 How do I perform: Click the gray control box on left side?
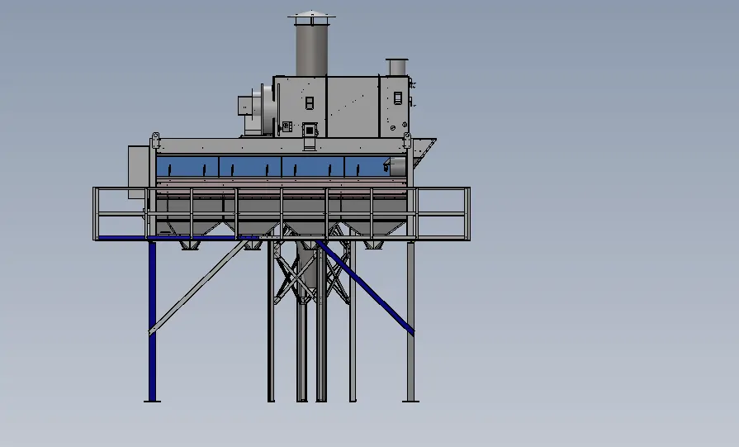point(136,171)
